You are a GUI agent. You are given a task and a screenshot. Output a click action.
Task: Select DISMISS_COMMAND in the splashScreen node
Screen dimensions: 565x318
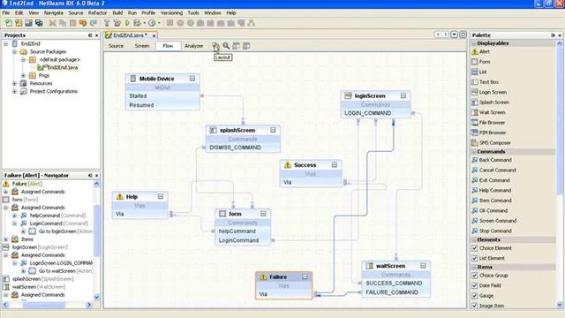point(235,148)
